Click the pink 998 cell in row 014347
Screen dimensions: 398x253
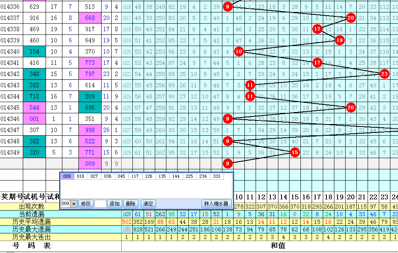click(x=90, y=130)
